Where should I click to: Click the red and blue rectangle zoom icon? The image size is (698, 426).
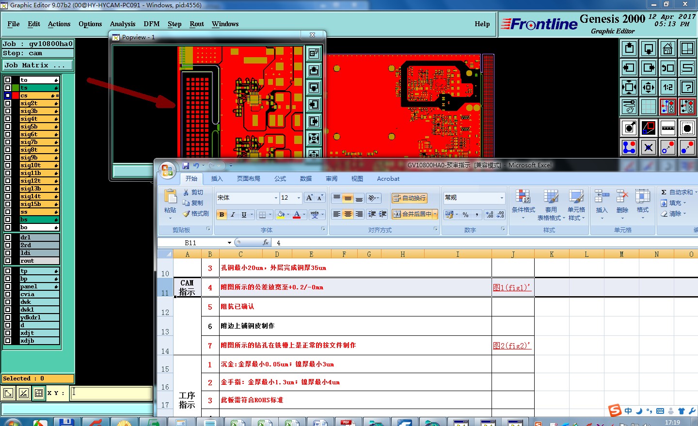tap(649, 128)
